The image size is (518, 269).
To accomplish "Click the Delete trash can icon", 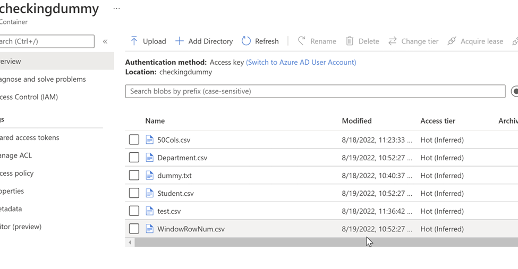I will 350,41.
